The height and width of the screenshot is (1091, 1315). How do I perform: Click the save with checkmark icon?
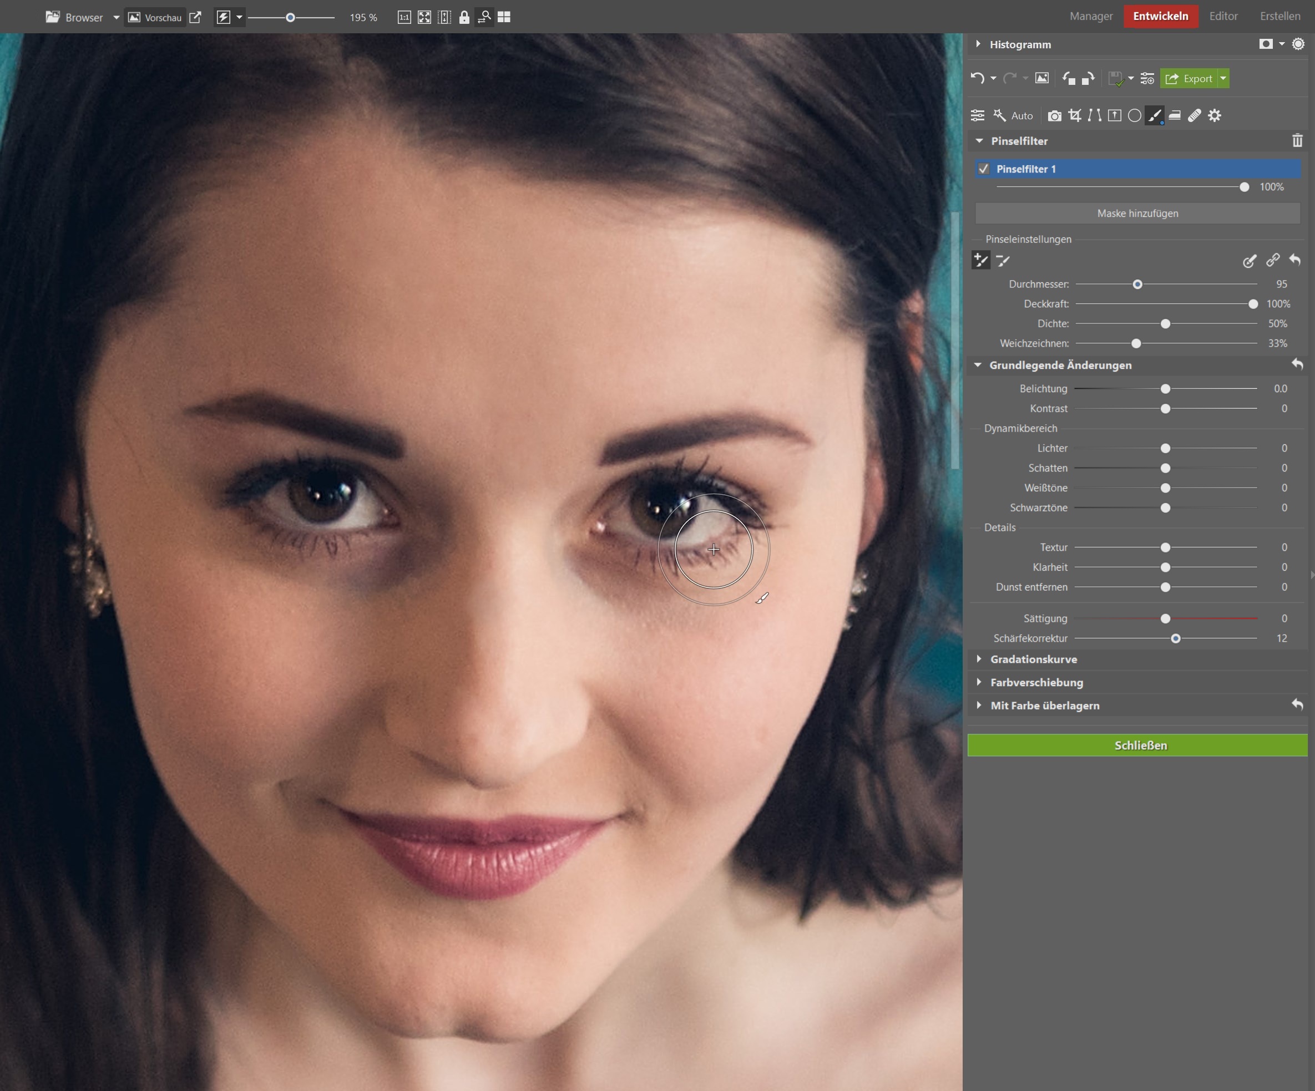1115,79
